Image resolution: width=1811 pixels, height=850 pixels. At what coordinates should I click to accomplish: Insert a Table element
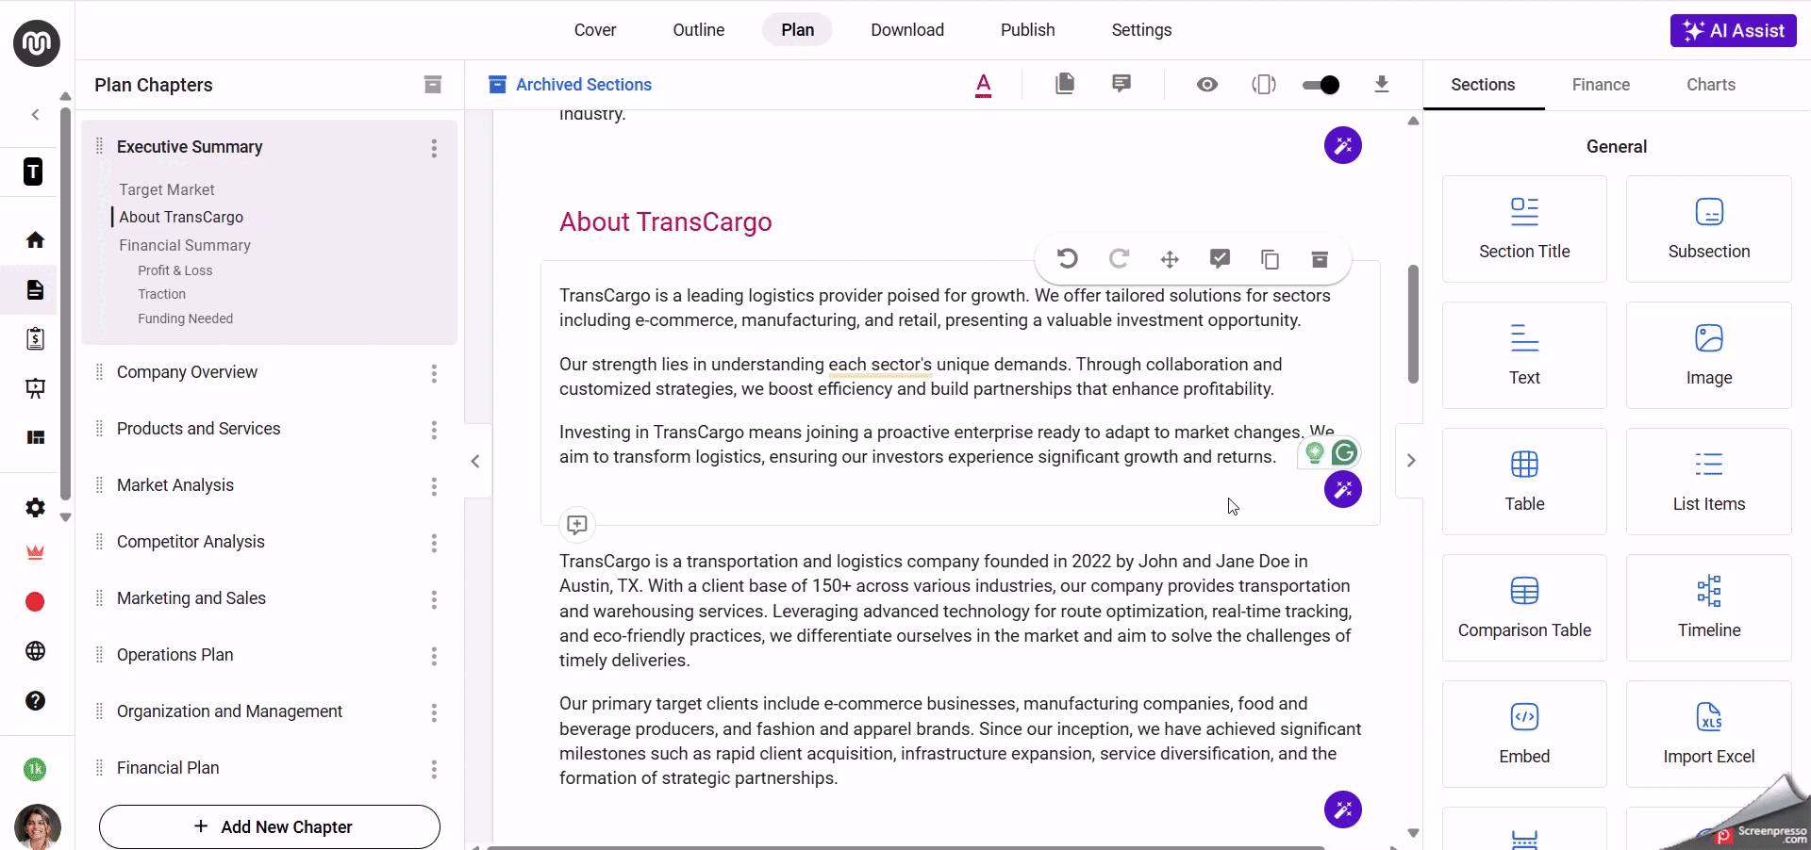(x=1524, y=482)
